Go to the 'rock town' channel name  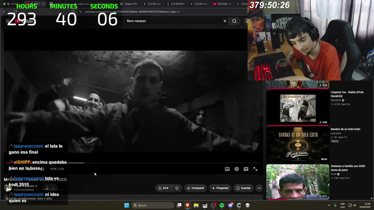pyautogui.click(x=336, y=133)
